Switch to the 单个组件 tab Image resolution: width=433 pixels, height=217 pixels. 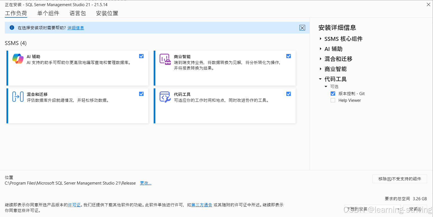[x=48, y=13]
